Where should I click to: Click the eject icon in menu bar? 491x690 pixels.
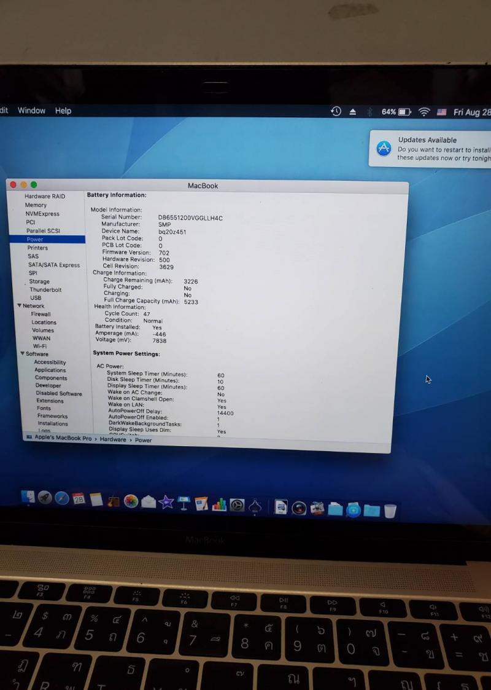(x=352, y=112)
